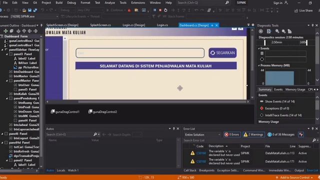This screenshot has width=320, height=180.
Task: Toggle IntelliTrace Events (14 of 14)
Action: coord(281,115)
